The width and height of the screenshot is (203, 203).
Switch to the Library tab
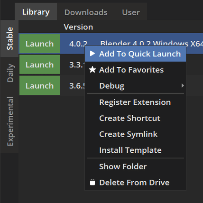36,12
